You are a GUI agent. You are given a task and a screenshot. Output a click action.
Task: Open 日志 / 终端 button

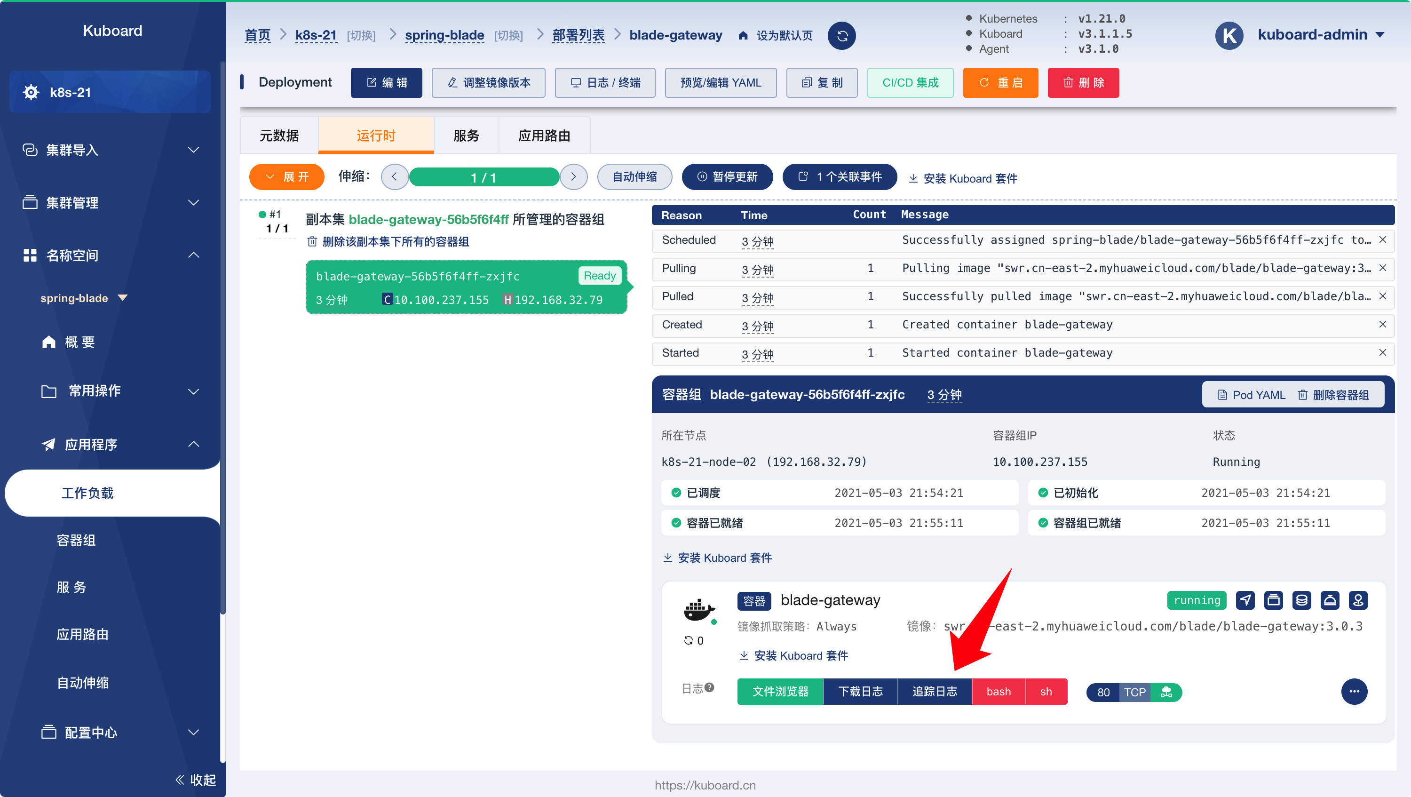(x=605, y=83)
